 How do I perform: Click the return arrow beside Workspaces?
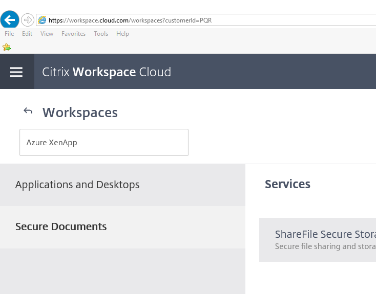click(28, 111)
